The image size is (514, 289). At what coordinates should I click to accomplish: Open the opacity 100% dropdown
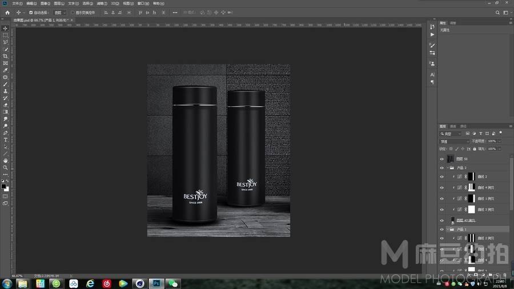coord(500,141)
